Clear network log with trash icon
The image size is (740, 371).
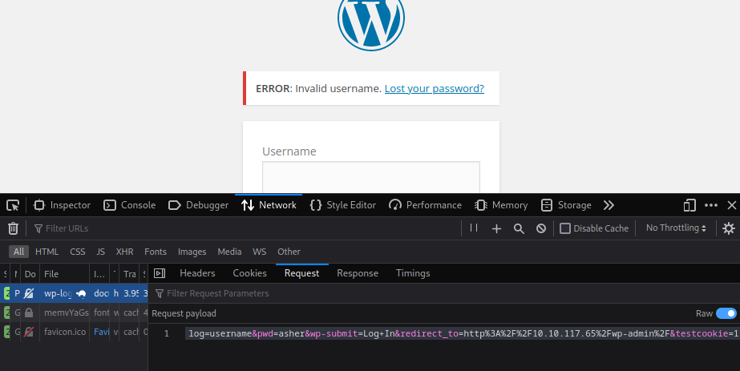(x=13, y=228)
